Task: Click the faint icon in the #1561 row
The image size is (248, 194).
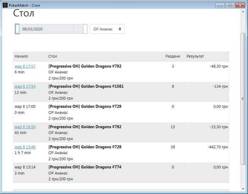Action: [x=188, y=85]
